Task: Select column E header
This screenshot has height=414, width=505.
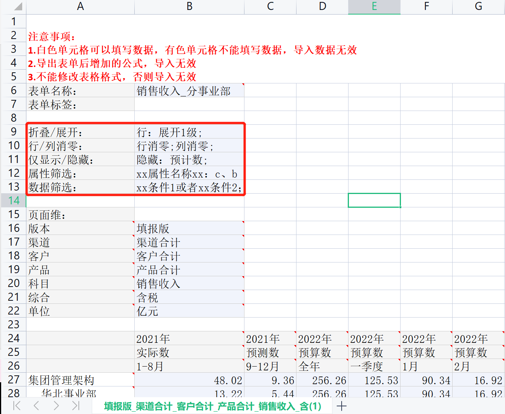Action: tap(374, 7)
